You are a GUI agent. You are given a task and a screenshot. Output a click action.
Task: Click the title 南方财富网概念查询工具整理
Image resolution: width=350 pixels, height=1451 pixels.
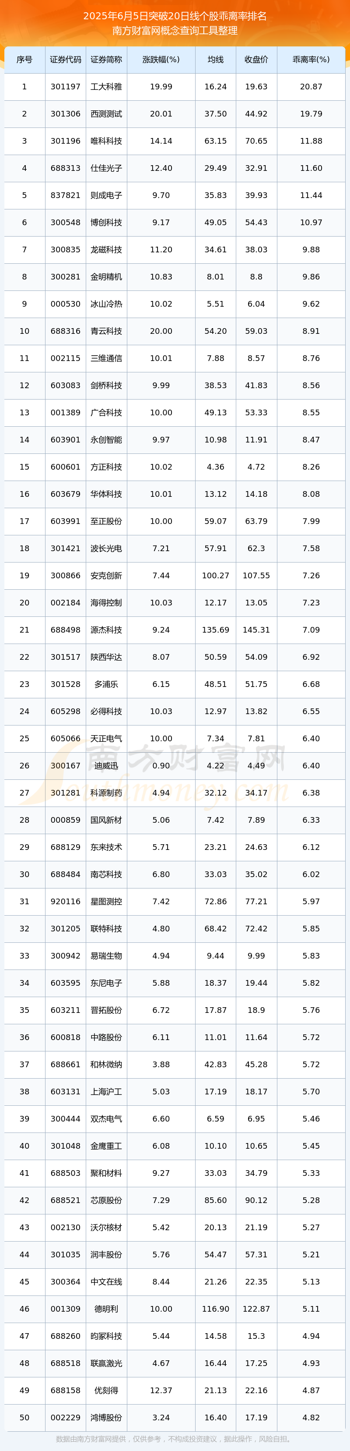pos(175,30)
